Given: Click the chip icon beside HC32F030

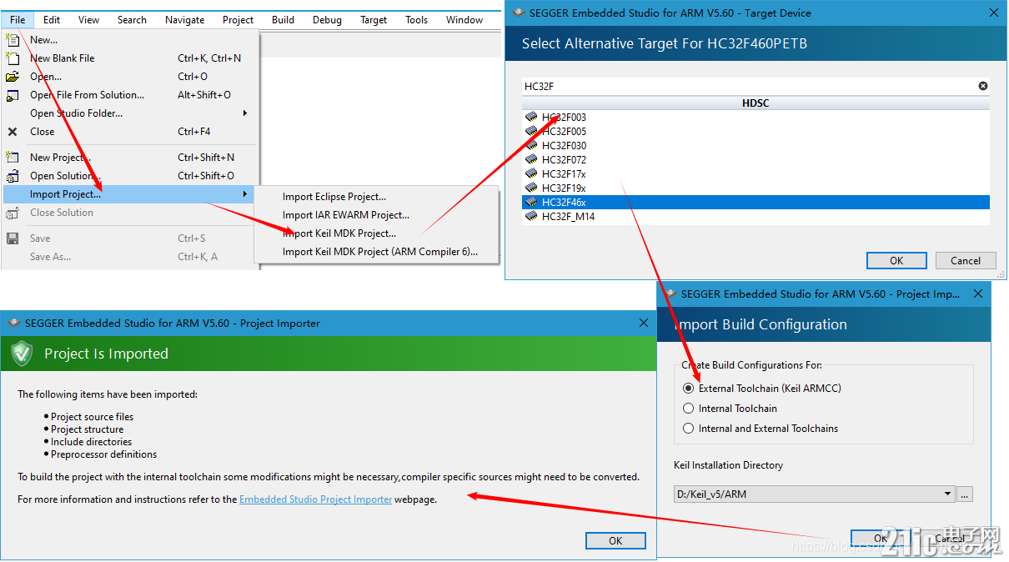Looking at the screenshot, I should pyautogui.click(x=531, y=146).
